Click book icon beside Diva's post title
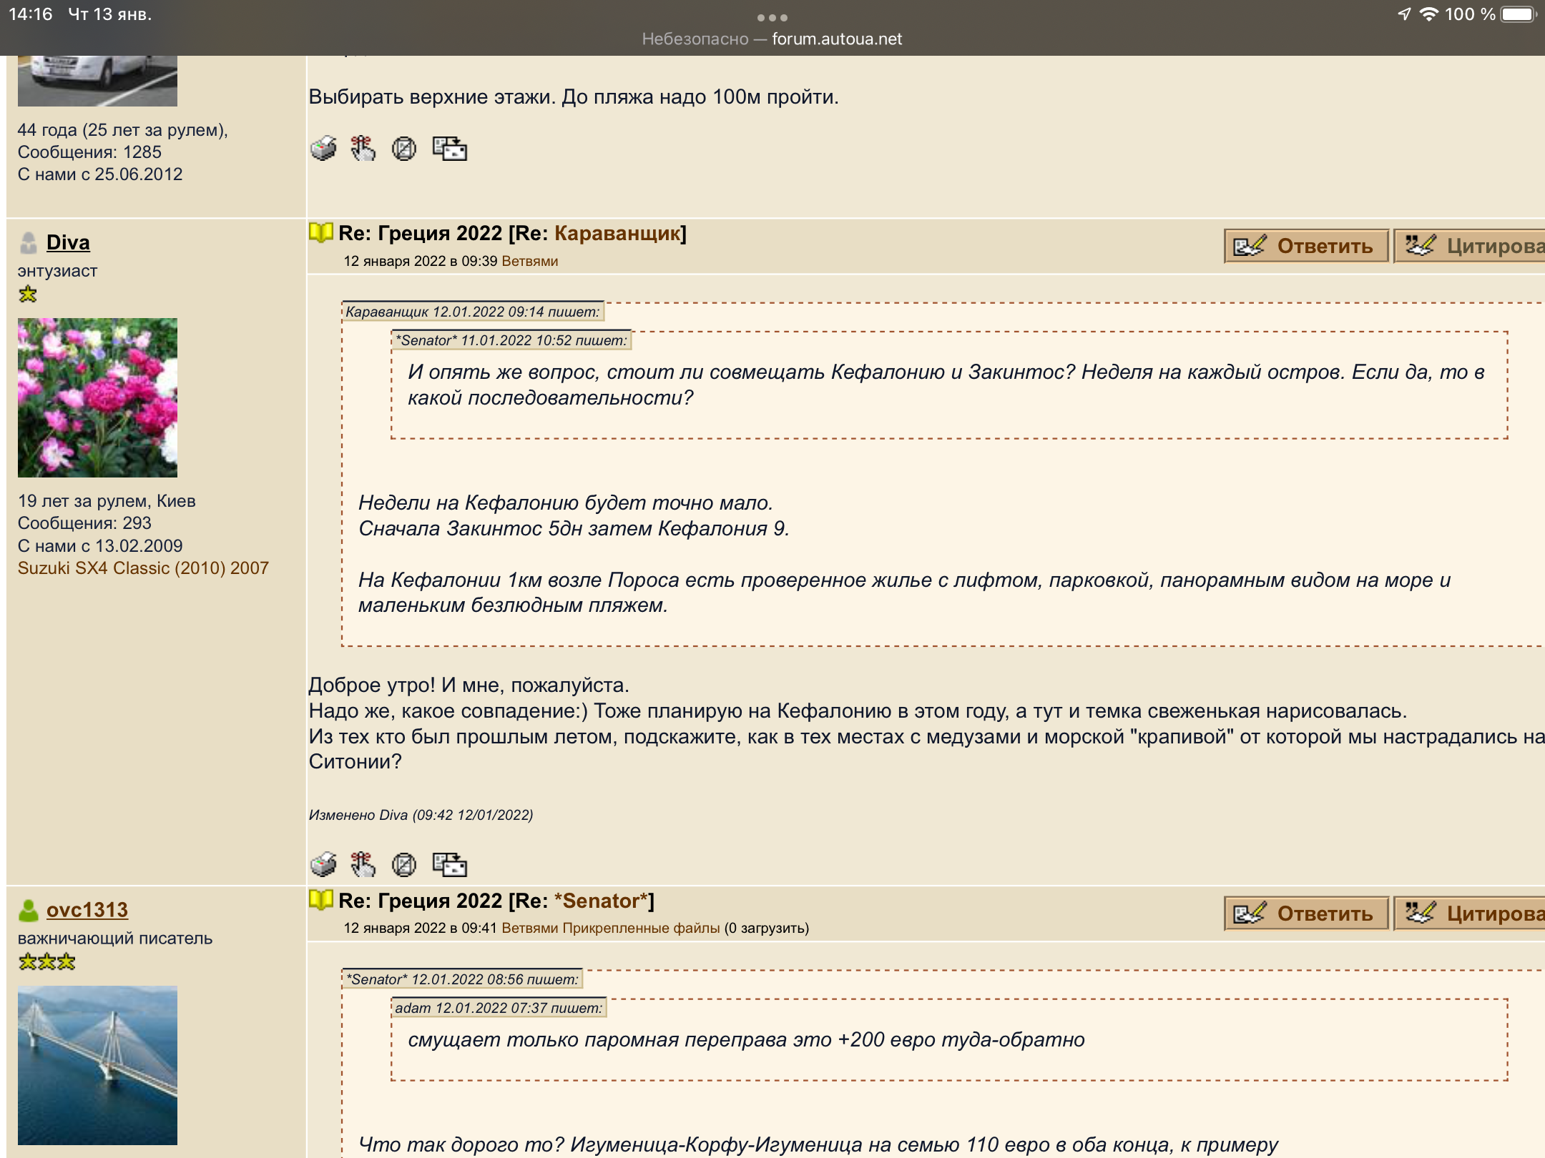The width and height of the screenshot is (1545, 1158). (321, 233)
